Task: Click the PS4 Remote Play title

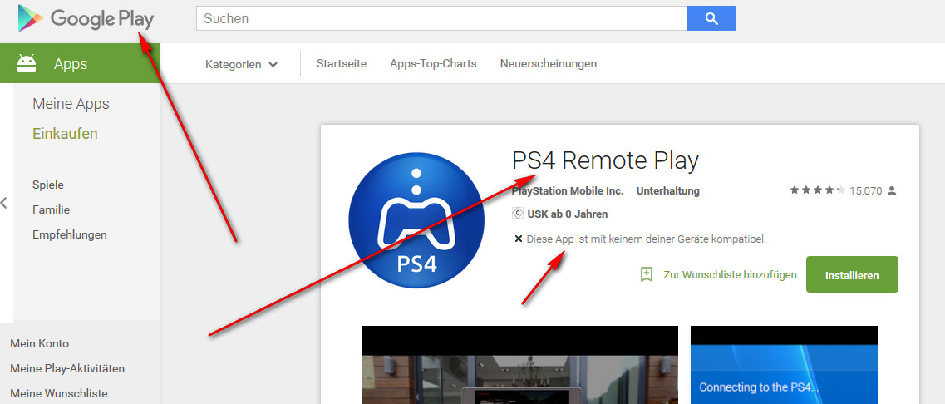Action: tap(605, 161)
